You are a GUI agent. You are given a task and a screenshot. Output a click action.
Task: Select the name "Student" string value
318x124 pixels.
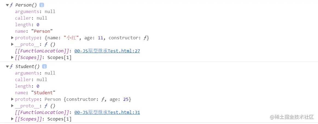(43, 93)
